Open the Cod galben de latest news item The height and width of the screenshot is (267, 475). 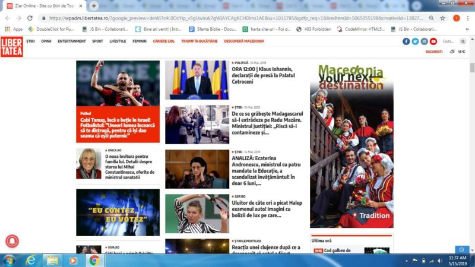click(337, 250)
